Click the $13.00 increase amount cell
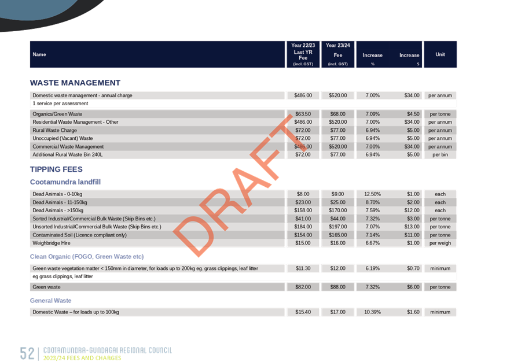The image size is (525, 362). pyautogui.click(x=412, y=227)
